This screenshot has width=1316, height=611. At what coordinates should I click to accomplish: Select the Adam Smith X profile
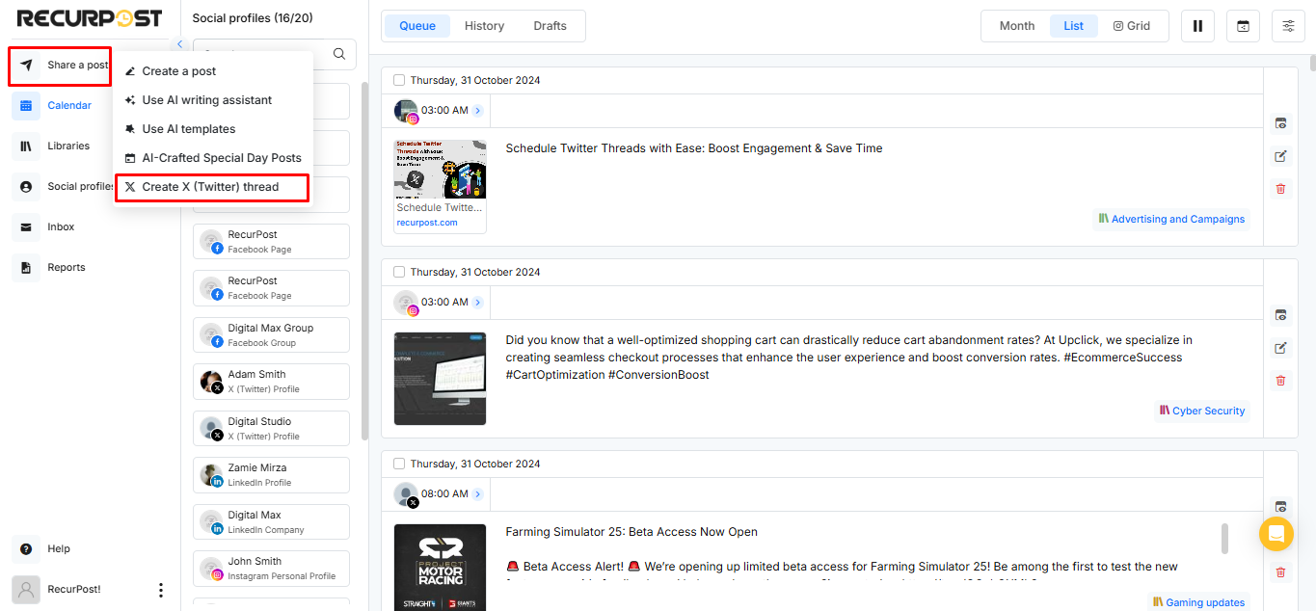tap(271, 382)
